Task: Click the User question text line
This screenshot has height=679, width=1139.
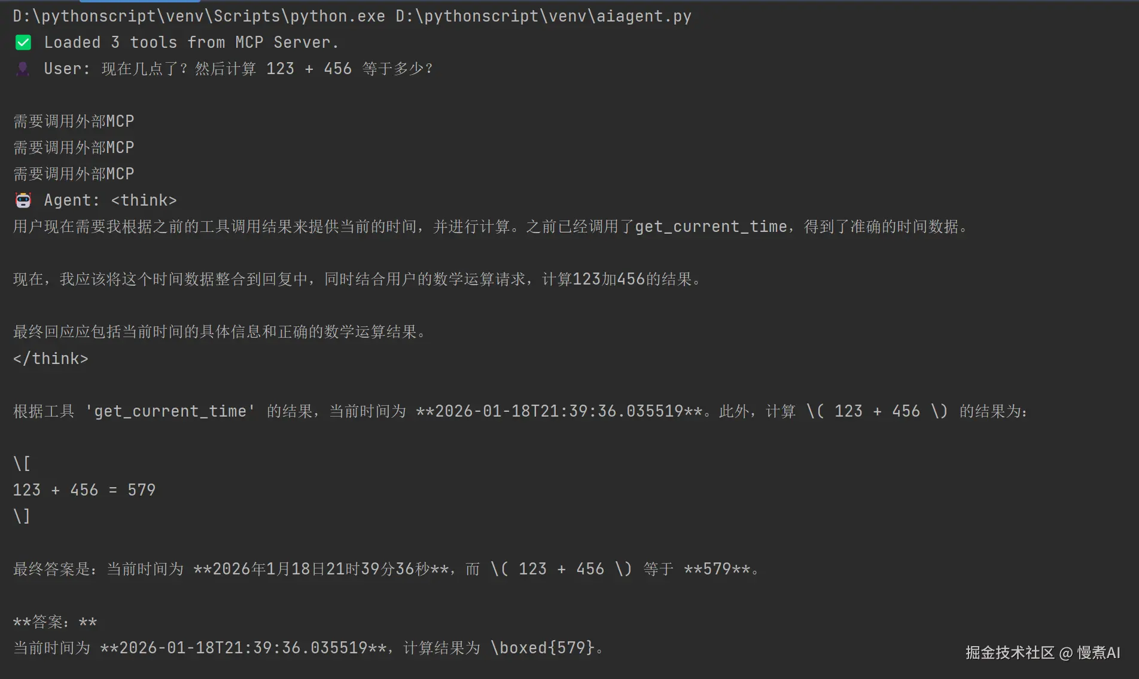Action: pyautogui.click(x=238, y=69)
